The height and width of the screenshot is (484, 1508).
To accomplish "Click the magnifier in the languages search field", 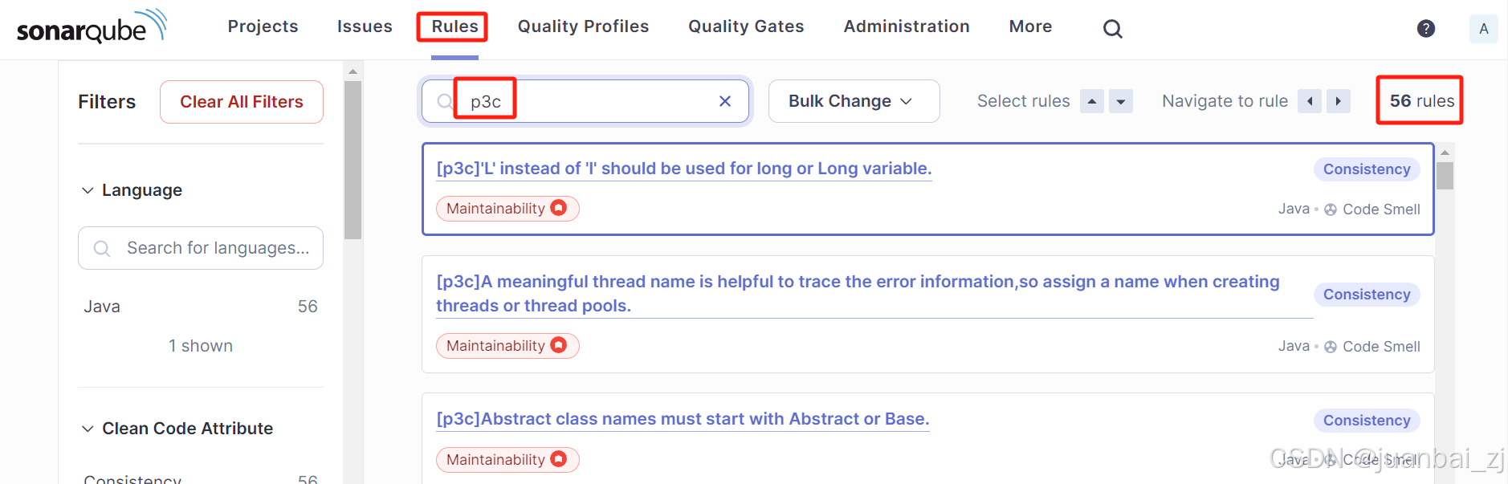I will [x=101, y=249].
